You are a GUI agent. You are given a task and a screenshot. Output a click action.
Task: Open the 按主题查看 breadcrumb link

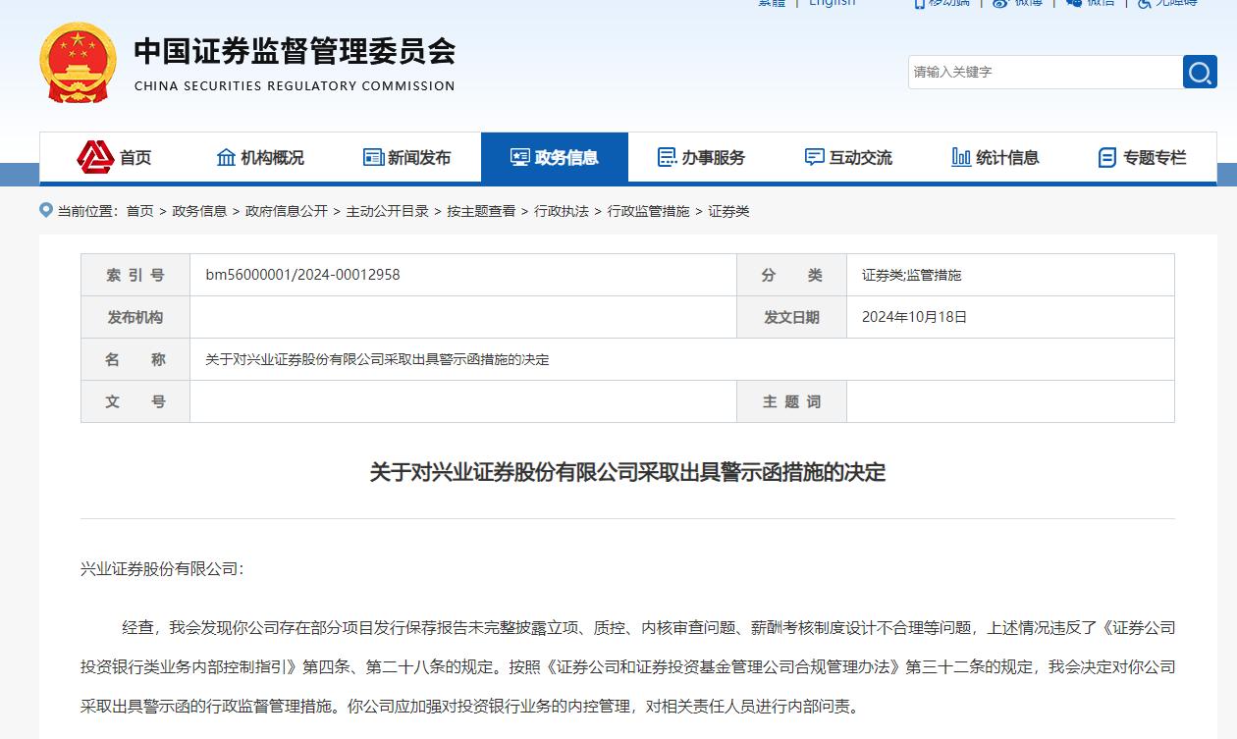click(481, 211)
